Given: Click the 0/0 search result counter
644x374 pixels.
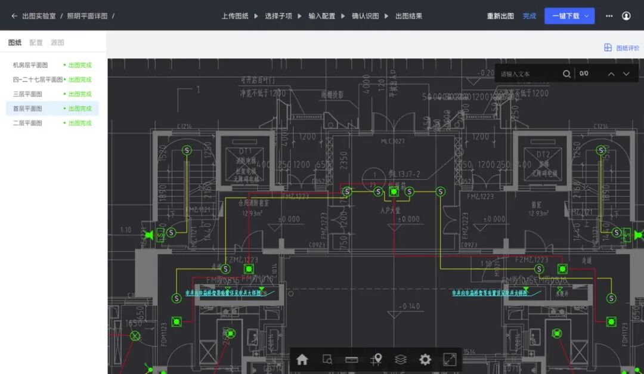Looking at the screenshot, I should (584, 73).
